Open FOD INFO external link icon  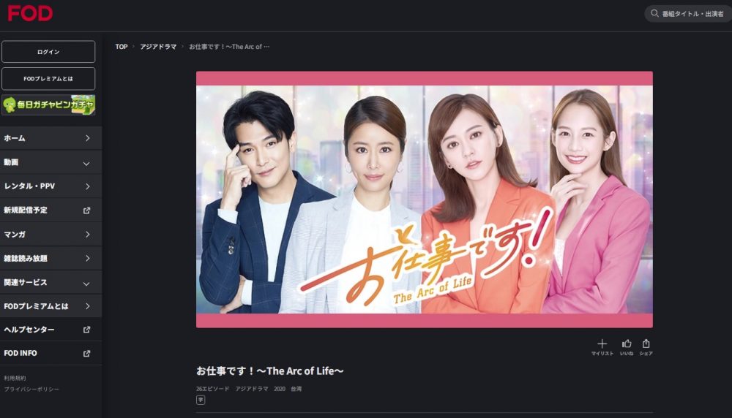coord(86,354)
